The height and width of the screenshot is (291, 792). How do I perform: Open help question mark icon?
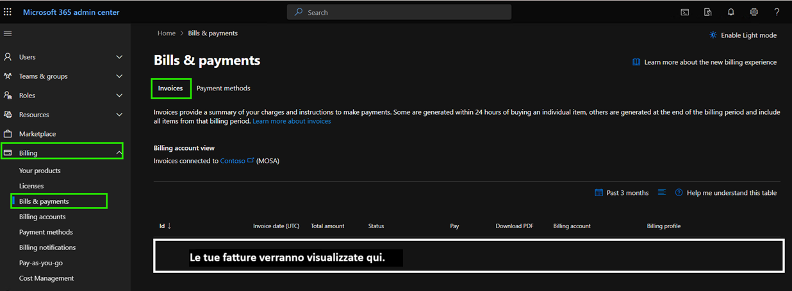tap(777, 12)
